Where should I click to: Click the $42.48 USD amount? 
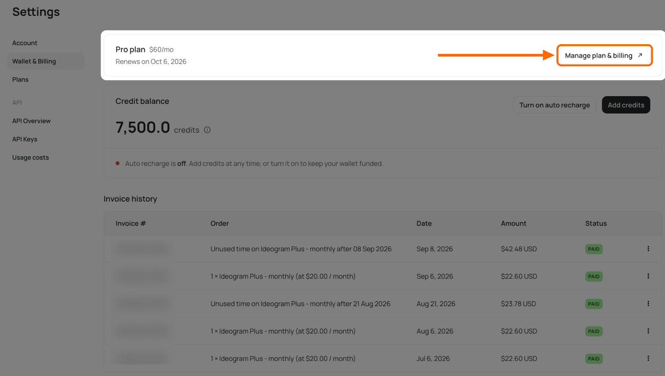tap(519, 249)
